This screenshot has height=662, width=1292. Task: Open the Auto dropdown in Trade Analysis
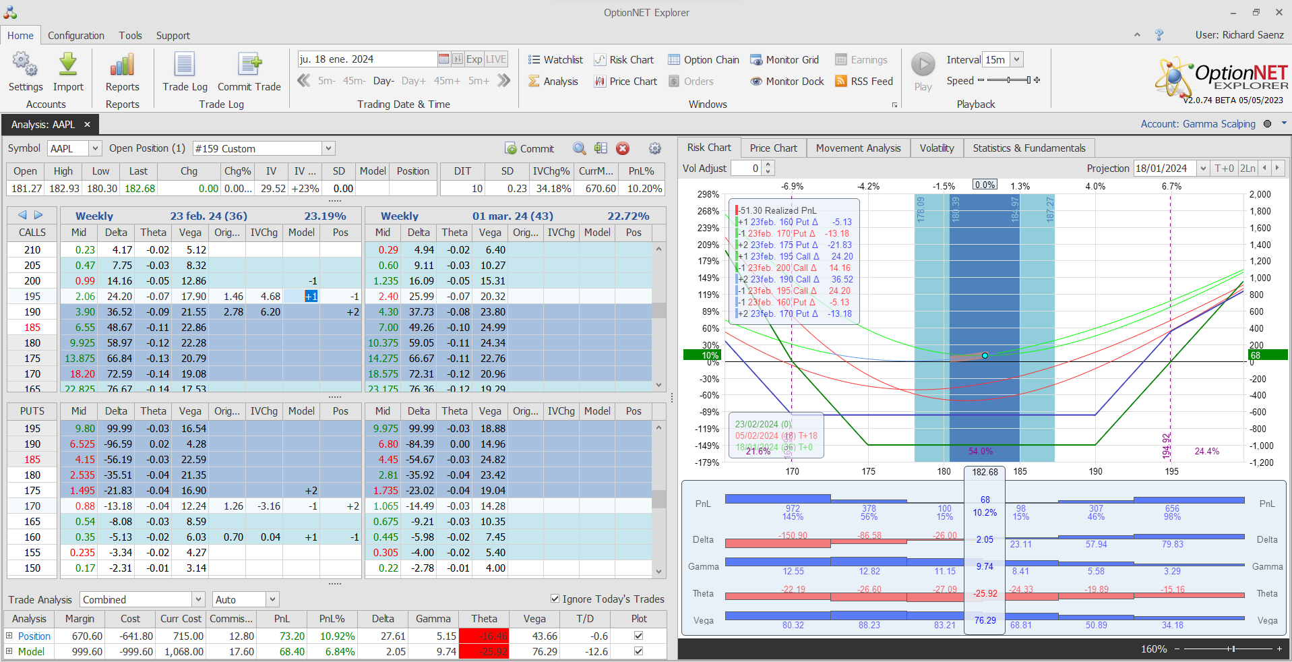pyautogui.click(x=272, y=599)
